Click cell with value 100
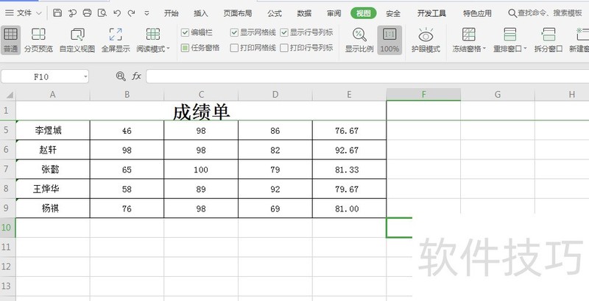589x301 pixels. coord(201,169)
